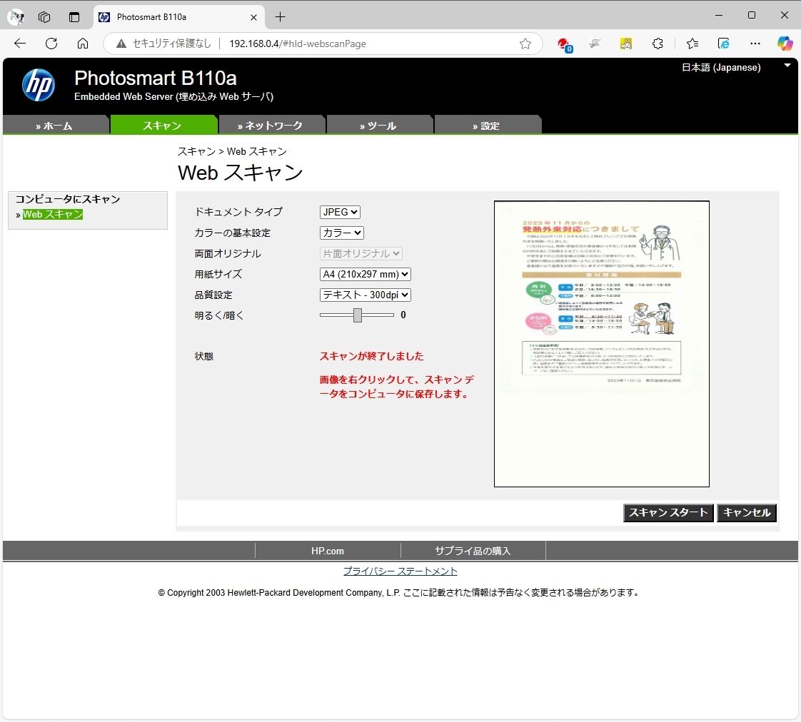Open the browser profile avatar
Screen dimensions: 801x722
pos(16,17)
